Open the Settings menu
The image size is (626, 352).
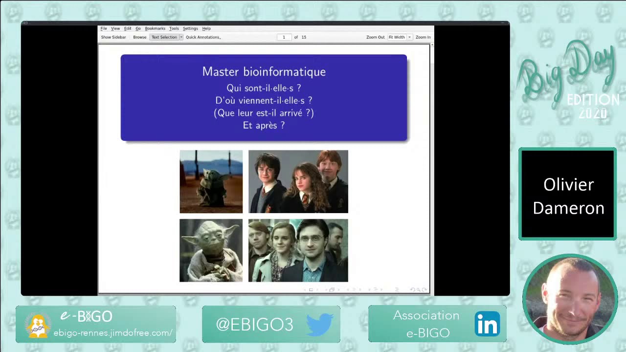click(x=190, y=28)
